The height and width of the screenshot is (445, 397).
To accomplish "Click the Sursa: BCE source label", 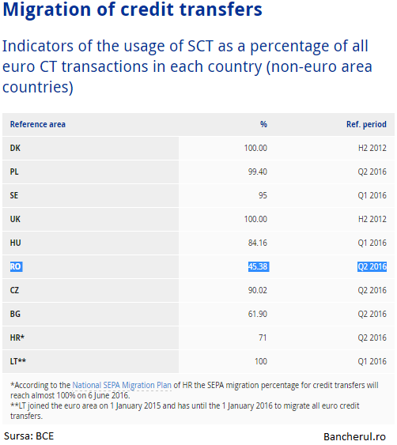I will click(x=28, y=436).
